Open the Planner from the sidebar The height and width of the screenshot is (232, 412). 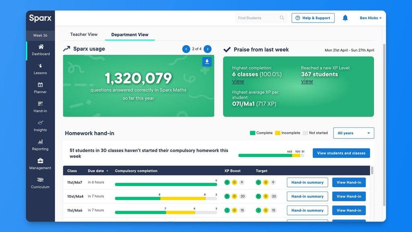[40, 88]
